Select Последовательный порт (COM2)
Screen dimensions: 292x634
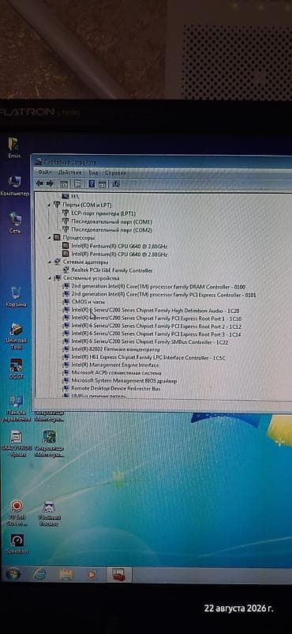pyautogui.click(x=111, y=230)
